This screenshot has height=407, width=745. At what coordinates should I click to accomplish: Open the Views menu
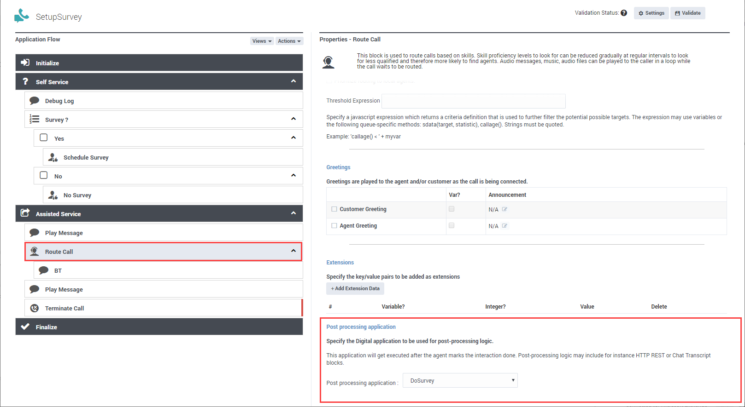click(262, 41)
